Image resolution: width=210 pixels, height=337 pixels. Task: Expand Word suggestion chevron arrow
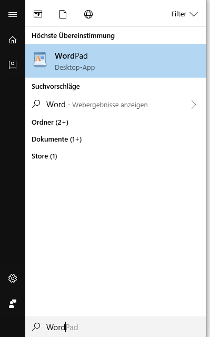point(194,105)
